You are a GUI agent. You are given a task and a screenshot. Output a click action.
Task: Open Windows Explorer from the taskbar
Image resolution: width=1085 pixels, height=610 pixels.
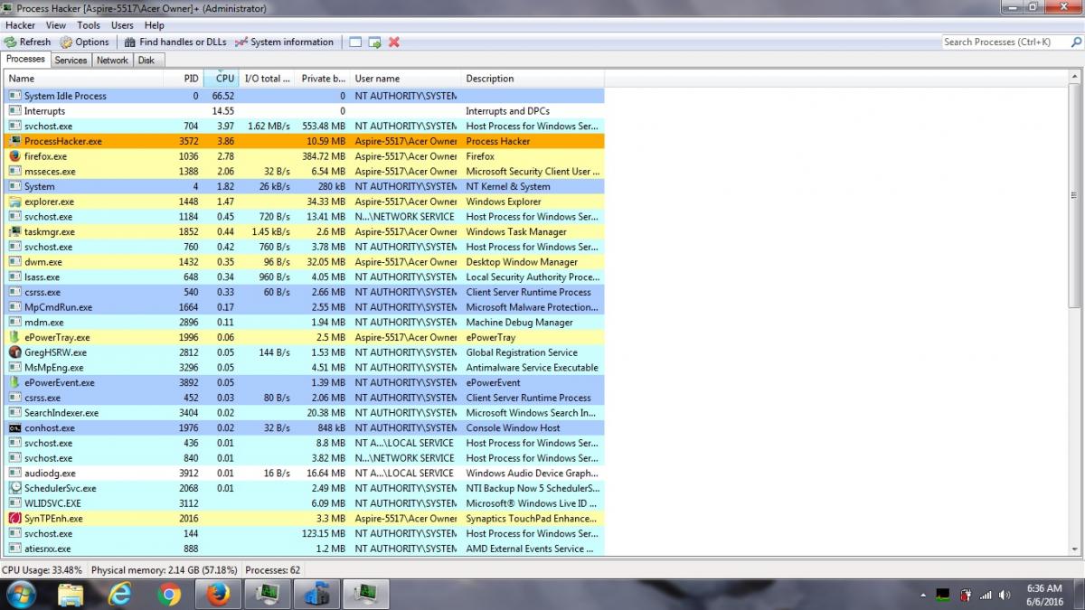point(71,595)
